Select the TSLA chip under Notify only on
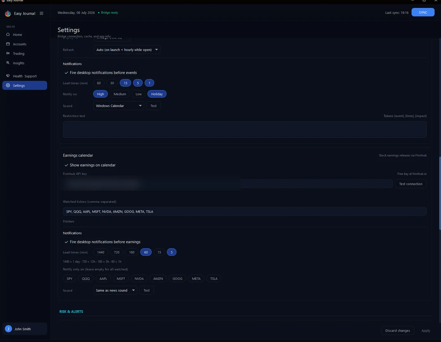The image size is (441, 342). coord(214,279)
